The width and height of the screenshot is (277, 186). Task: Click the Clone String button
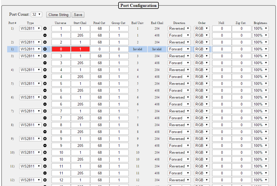point(58,15)
